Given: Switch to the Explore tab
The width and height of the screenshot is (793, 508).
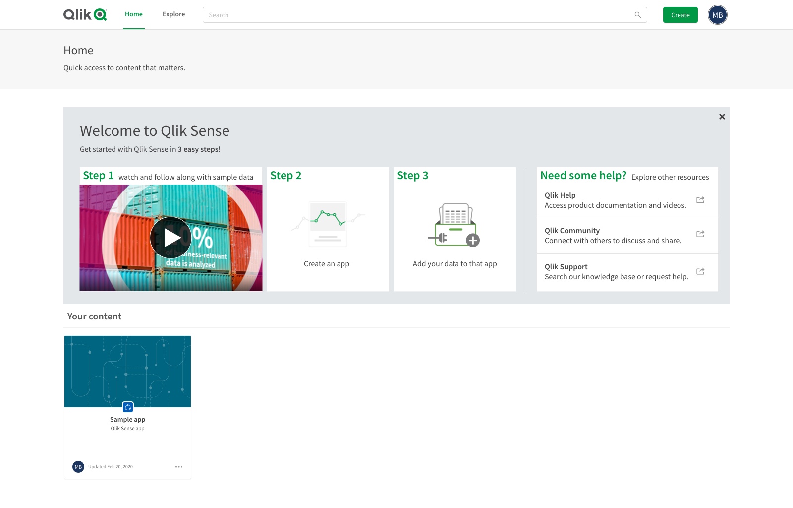Looking at the screenshot, I should [173, 14].
